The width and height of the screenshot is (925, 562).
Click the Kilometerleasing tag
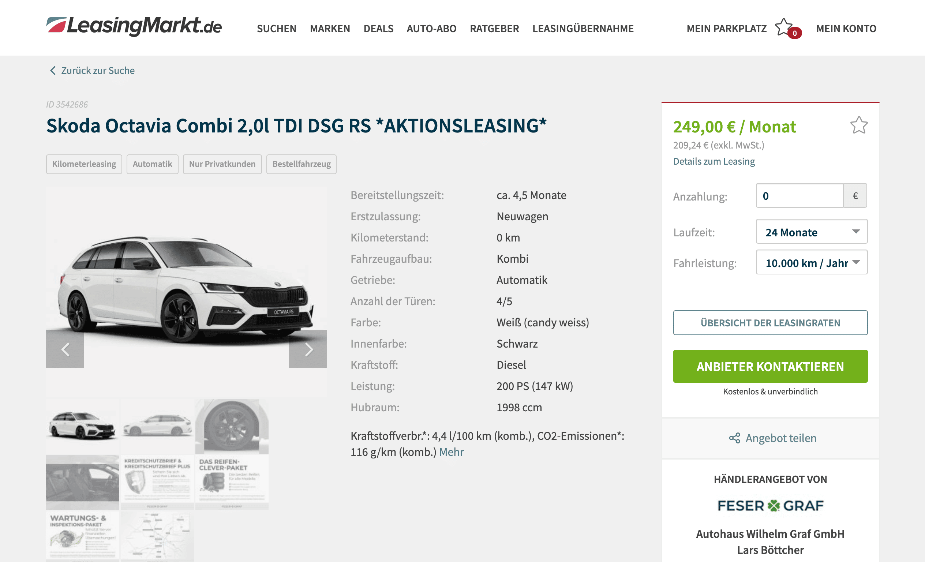pos(84,164)
